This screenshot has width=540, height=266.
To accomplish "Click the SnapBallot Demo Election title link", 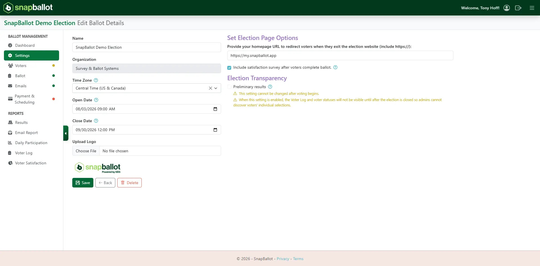I will [x=40, y=23].
